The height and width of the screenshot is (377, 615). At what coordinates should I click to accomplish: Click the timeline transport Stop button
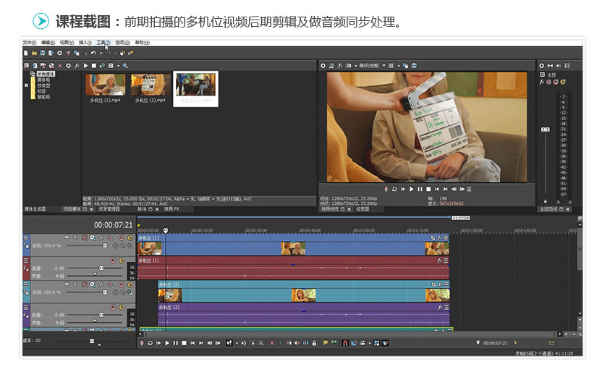pyautogui.click(x=184, y=343)
